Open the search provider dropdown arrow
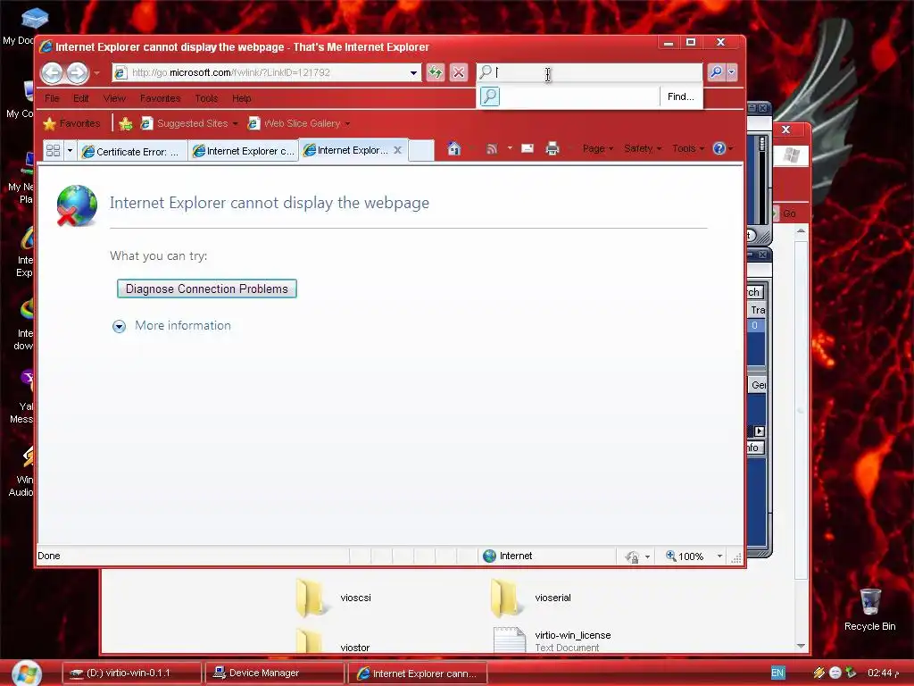 point(732,72)
